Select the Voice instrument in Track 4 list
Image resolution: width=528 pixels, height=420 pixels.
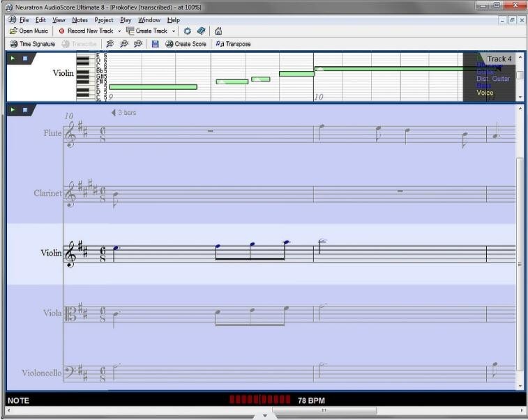point(485,93)
